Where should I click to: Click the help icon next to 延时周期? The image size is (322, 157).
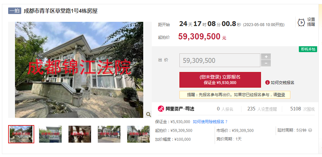tap(310, 130)
